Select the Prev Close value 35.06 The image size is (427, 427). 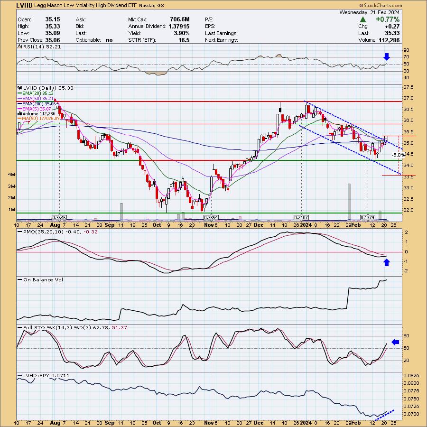[x=53, y=40]
